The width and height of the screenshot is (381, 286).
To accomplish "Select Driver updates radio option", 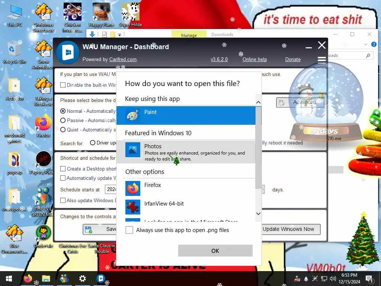I will [93, 143].
